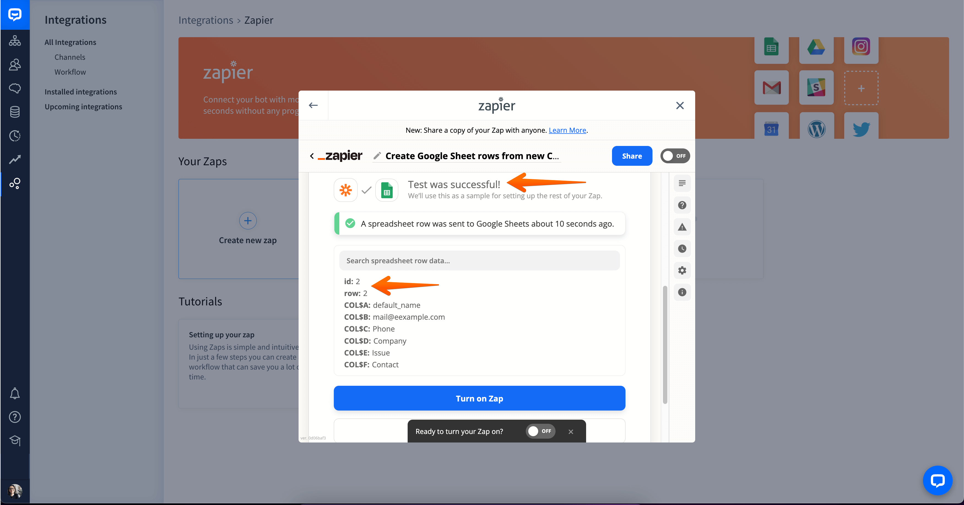This screenshot has width=964, height=505.
Task: Click the Gmail tile in banner
Action: pos(771,88)
